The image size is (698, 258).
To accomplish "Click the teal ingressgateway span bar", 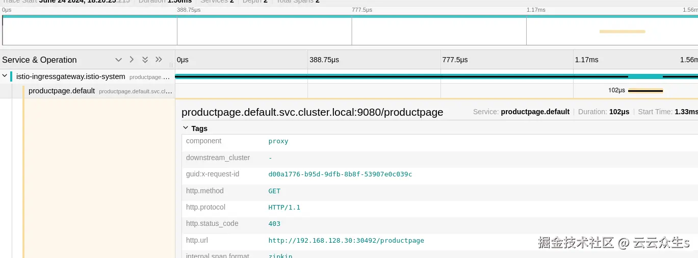I will pyautogui.click(x=436, y=76).
